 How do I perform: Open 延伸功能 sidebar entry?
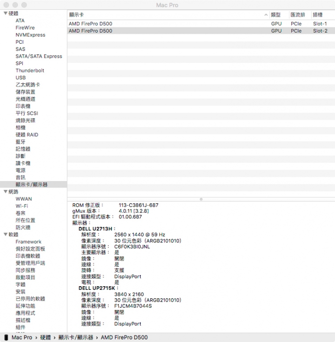(25, 306)
